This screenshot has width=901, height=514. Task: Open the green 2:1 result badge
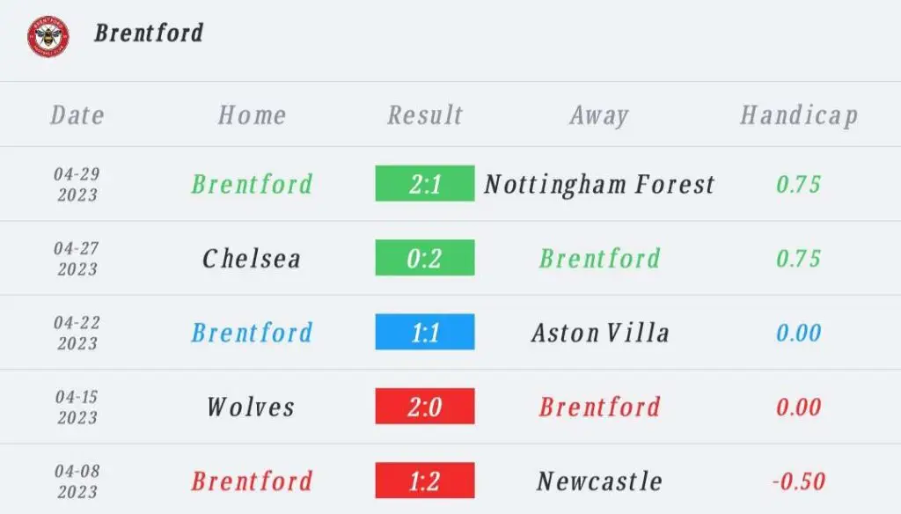point(425,183)
